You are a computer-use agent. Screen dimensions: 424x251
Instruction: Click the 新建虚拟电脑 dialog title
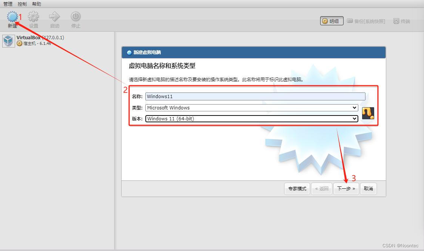(147, 52)
